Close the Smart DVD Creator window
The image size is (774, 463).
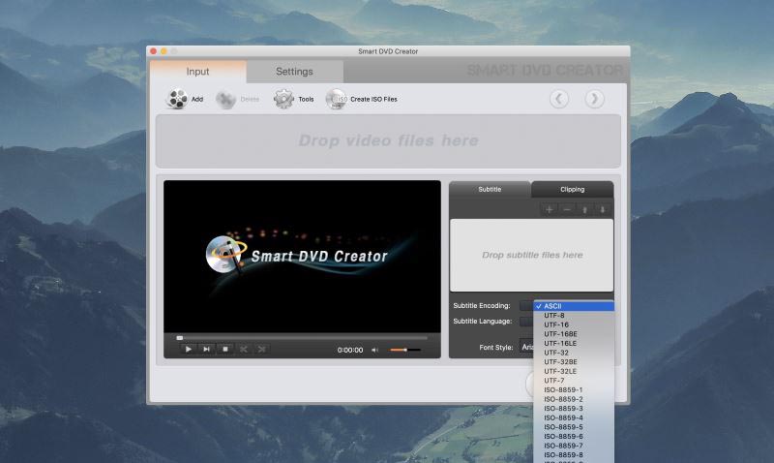tap(154, 51)
